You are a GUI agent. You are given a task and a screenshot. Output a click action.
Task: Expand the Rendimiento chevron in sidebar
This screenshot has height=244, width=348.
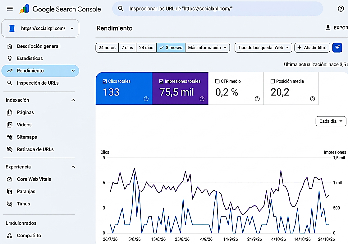[73, 71]
